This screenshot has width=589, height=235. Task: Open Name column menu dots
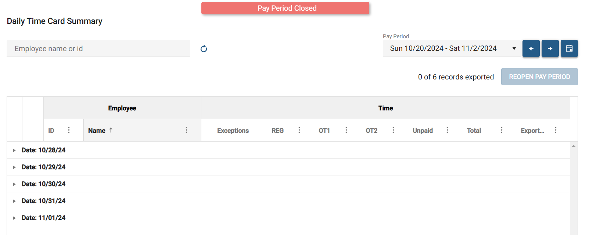(x=186, y=130)
